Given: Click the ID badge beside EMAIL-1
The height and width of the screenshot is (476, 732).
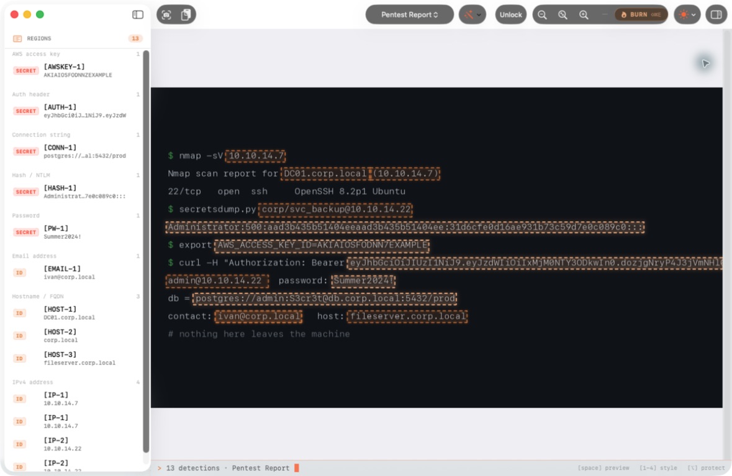Looking at the screenshot, I should 20,273.
